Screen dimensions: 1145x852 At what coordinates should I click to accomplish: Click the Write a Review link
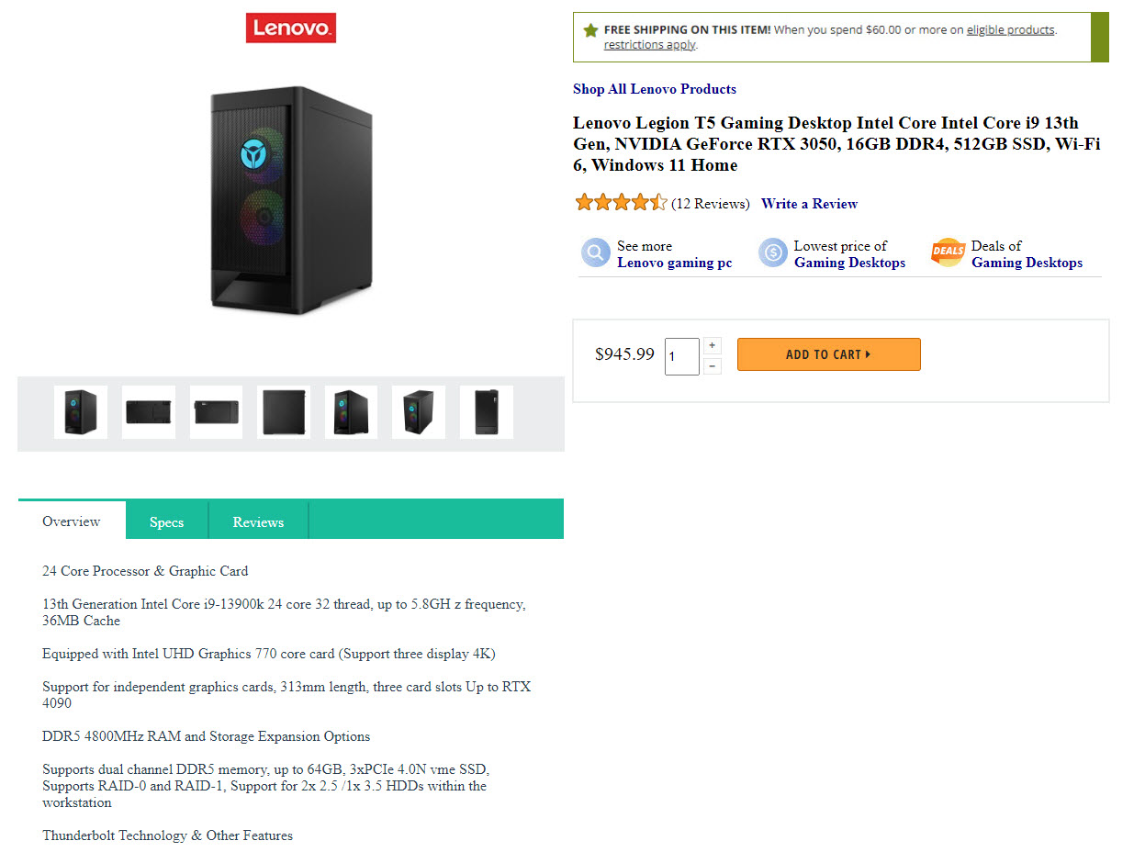coord(809,204)
